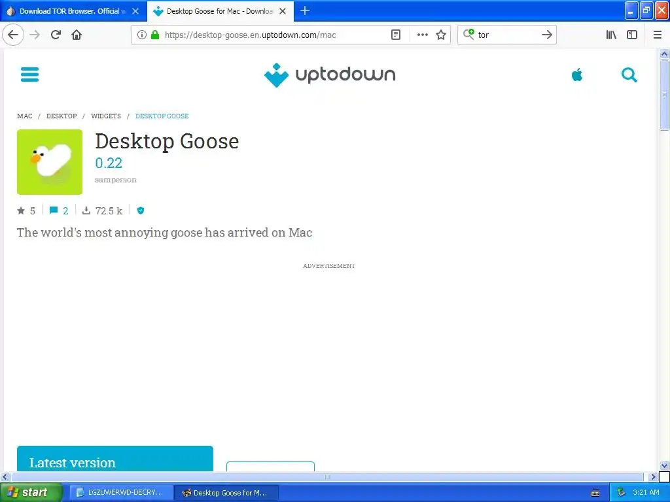The height and width of the screenshot is (502, 670).
Task: Open the Library bookmarks icon
Action: tap(611, 35)
